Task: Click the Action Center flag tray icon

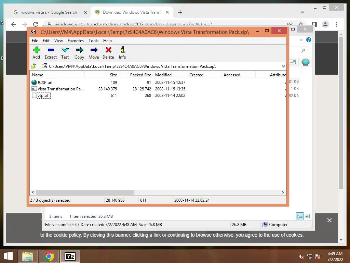Action: (x=318, y=256)
